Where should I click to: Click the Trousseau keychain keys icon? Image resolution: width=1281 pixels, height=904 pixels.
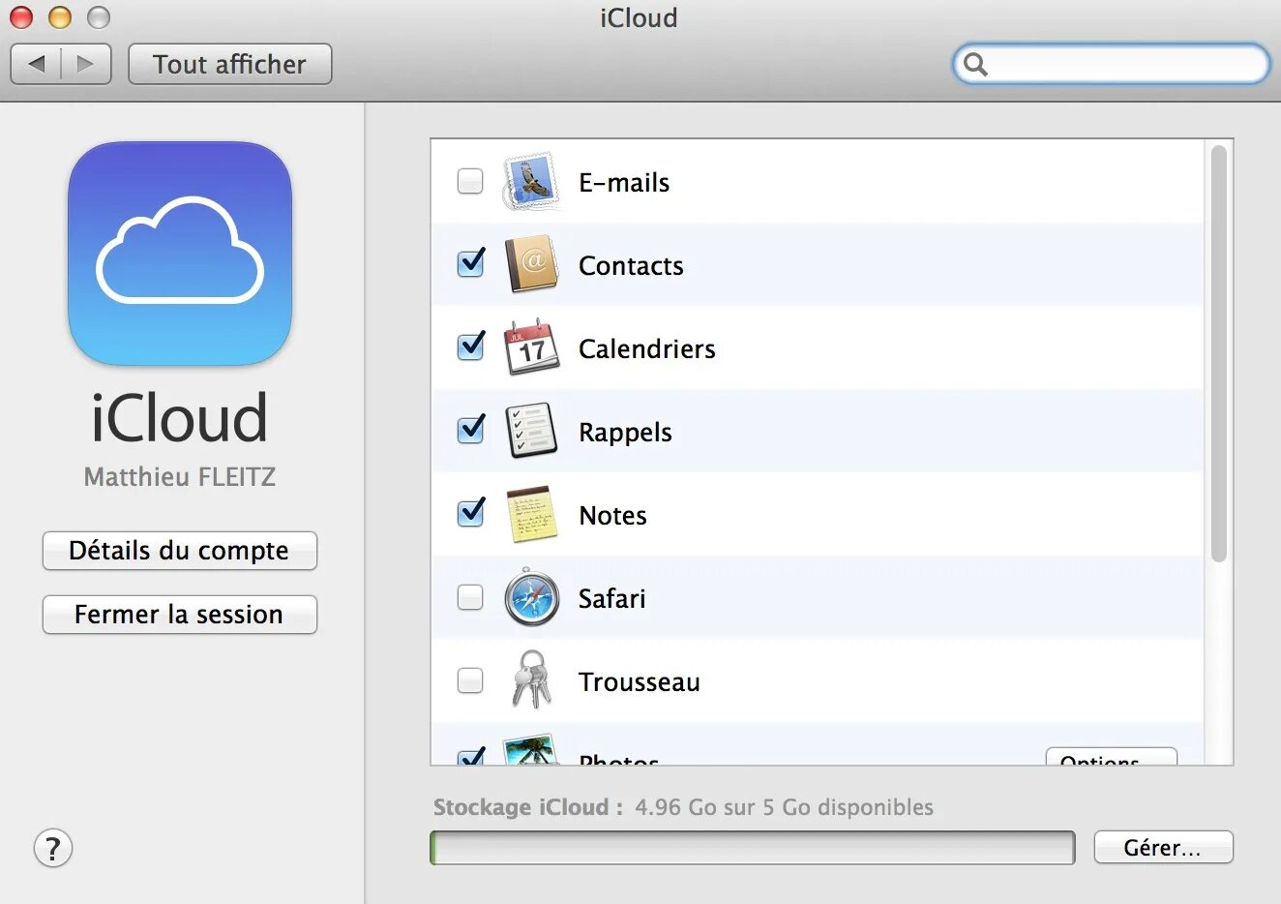(x=531, y=679)
